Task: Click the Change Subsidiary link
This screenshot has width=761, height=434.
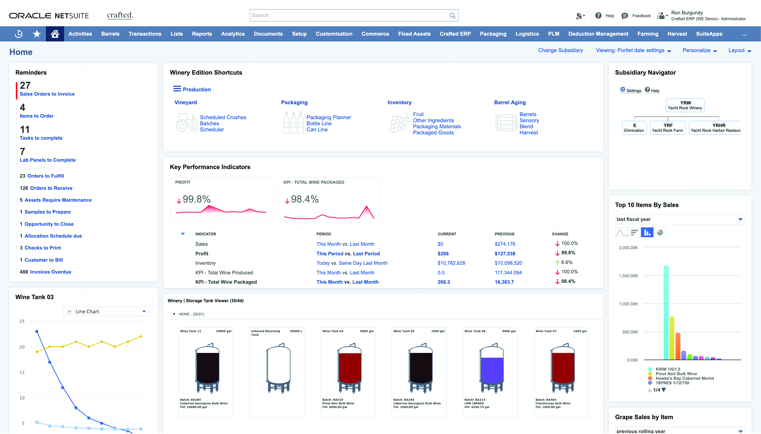Action: (x=560, y=51)
